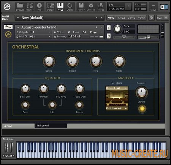Image resolution: width=171 pixels, height=165 pixels.
Task: Open the Purge menu in toolbar
Action: point(101,7)
